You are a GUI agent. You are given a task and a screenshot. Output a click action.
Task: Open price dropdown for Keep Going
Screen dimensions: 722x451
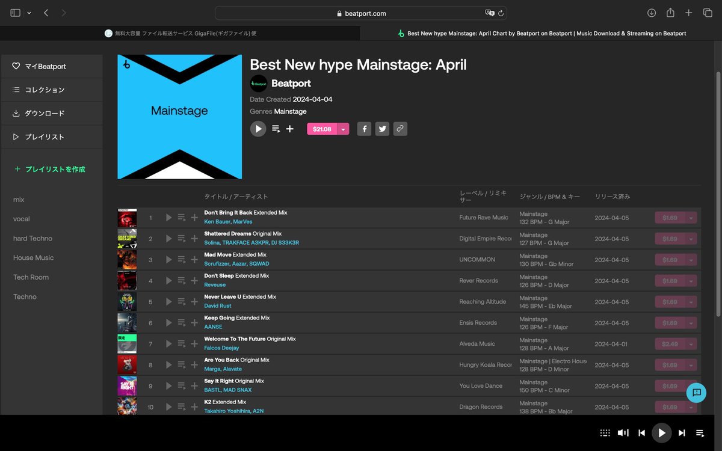(x=691, y=323)
